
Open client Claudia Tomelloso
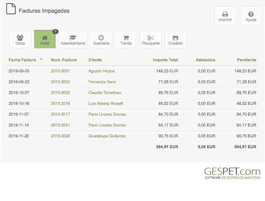coord(105,93)
